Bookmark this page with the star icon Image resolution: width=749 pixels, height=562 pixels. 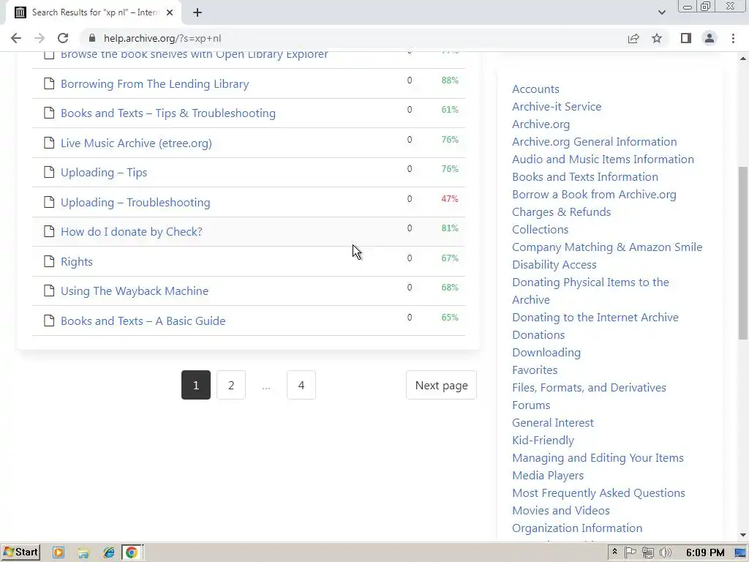tap(657, 38)
